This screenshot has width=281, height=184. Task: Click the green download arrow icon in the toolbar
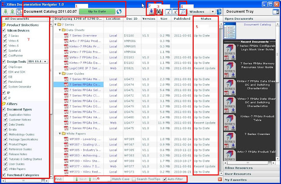[6, 12]
